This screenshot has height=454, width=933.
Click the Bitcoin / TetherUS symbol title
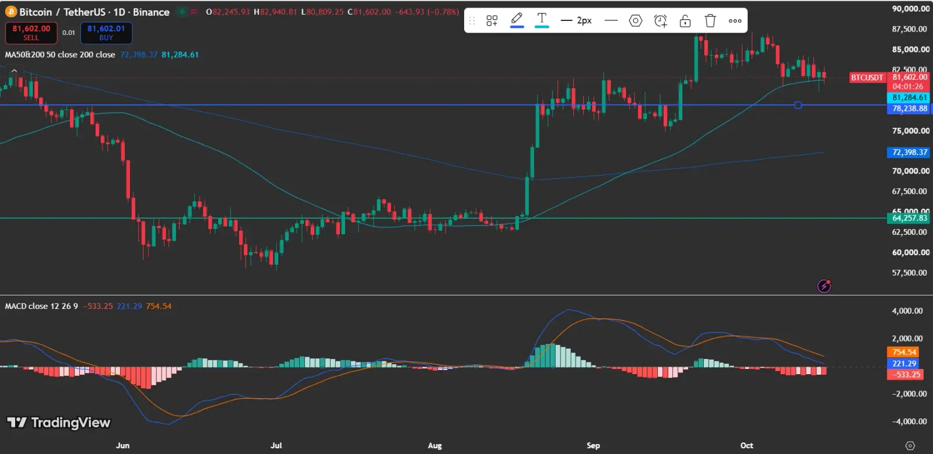[94, 12]
